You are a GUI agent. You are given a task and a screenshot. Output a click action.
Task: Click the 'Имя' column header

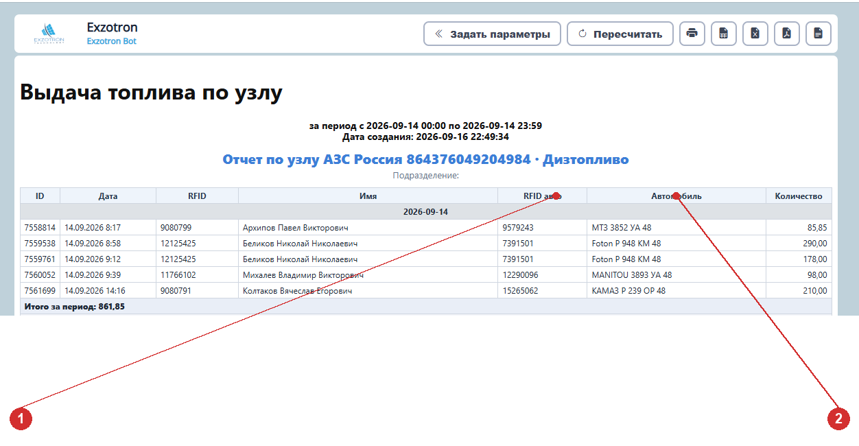[x=368, y=196]
